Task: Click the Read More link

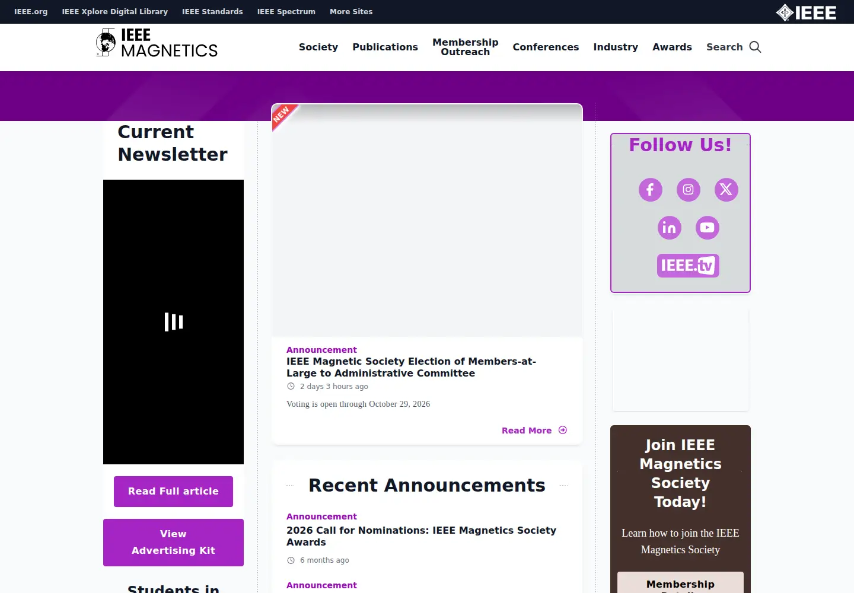Action: point(527,431)
